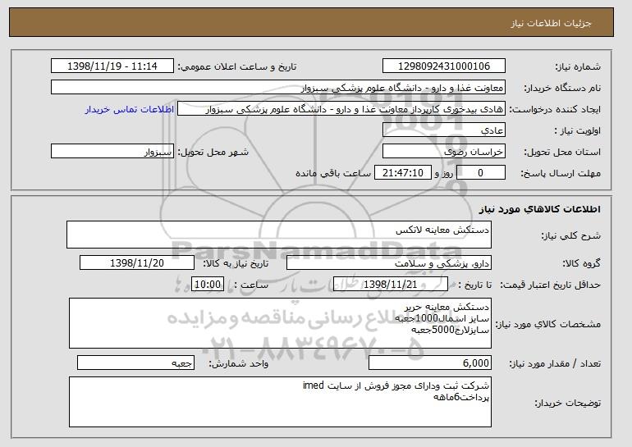Click the شرح کلی نیاز label
The height and width of the screenshot is (447, 632).
pos(570,235)
